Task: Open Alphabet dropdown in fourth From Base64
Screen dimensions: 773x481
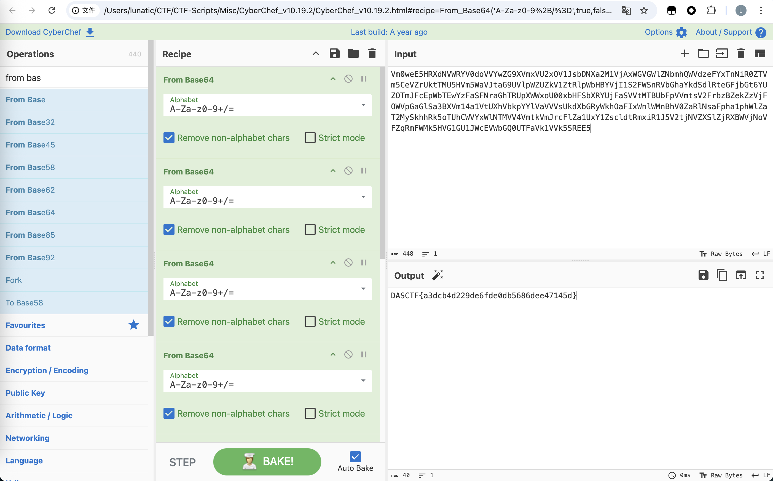Action: click(268, 381)
